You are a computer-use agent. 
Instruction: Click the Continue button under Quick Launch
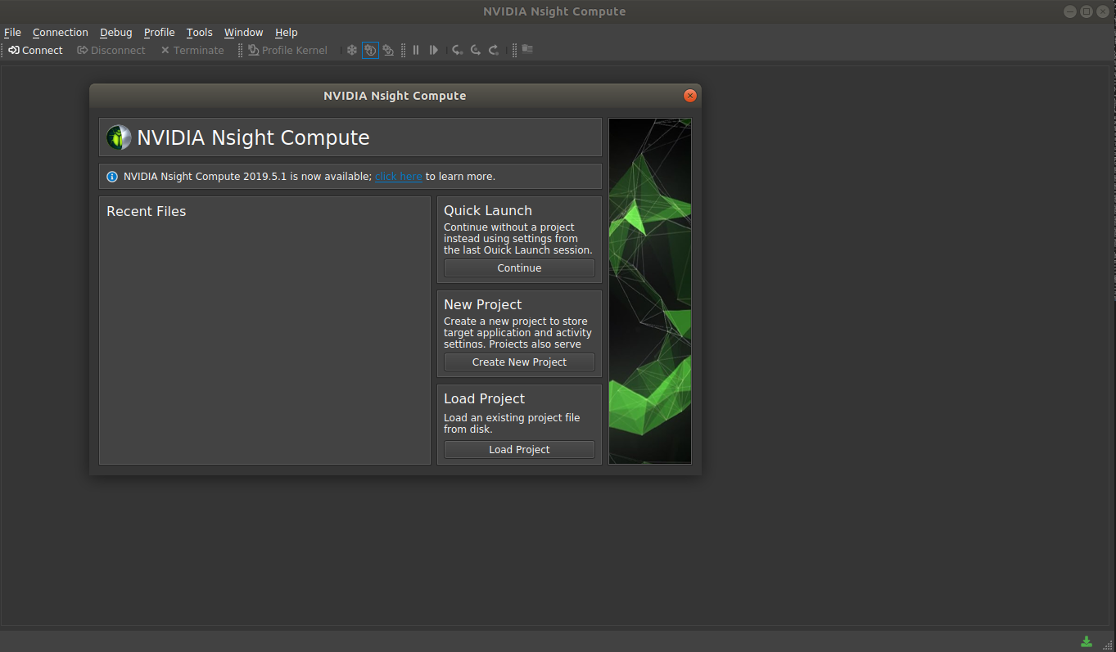pyautogui.click(x=519, y=268)
